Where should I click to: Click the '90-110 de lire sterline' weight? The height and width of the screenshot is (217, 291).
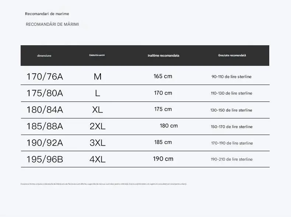point(231,77)
